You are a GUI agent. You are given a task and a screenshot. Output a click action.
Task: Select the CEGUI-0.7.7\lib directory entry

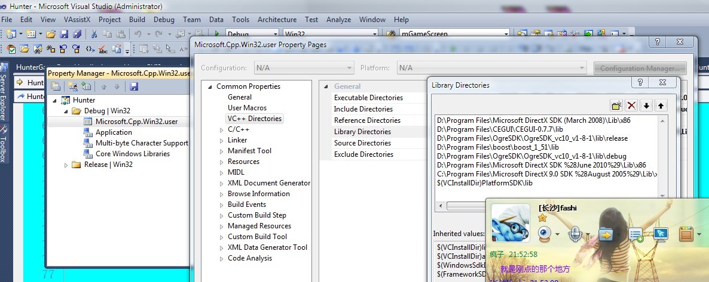click(x=500, y=129)
